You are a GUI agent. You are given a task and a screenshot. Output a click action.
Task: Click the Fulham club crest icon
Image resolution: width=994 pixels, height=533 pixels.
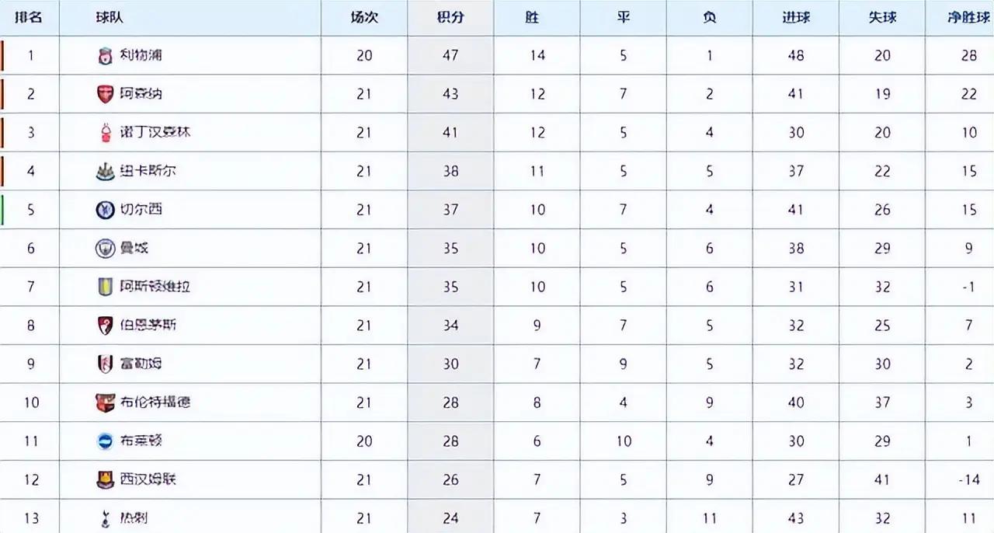point(105,364)
